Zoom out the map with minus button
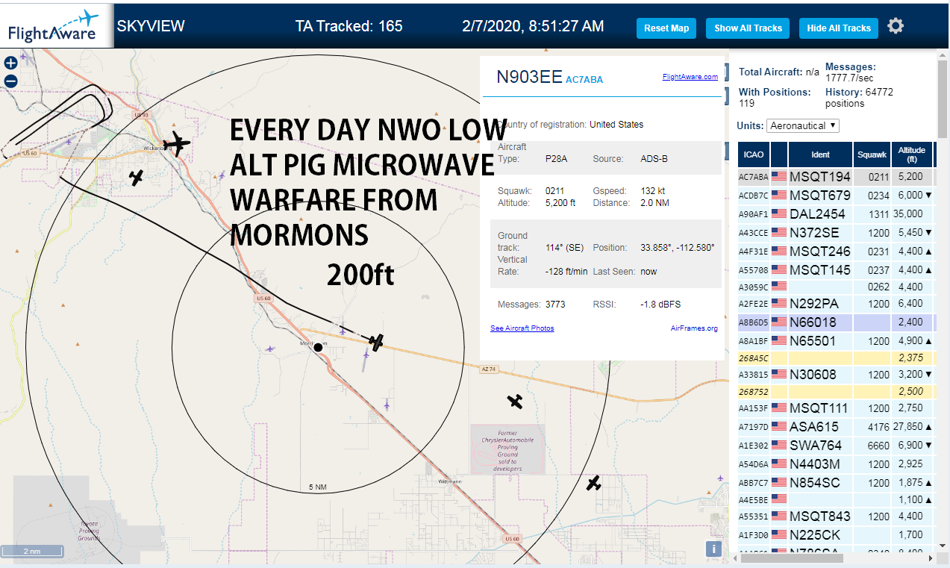Viewport: 950px width, 568px height. tap(10, 81)
